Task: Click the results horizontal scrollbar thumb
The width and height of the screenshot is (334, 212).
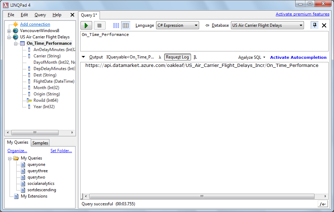Action: 202,196
